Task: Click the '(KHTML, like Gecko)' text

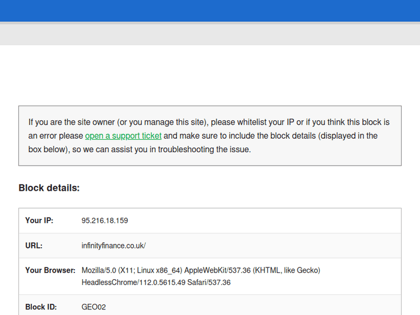Action: (x=286, y=270)
